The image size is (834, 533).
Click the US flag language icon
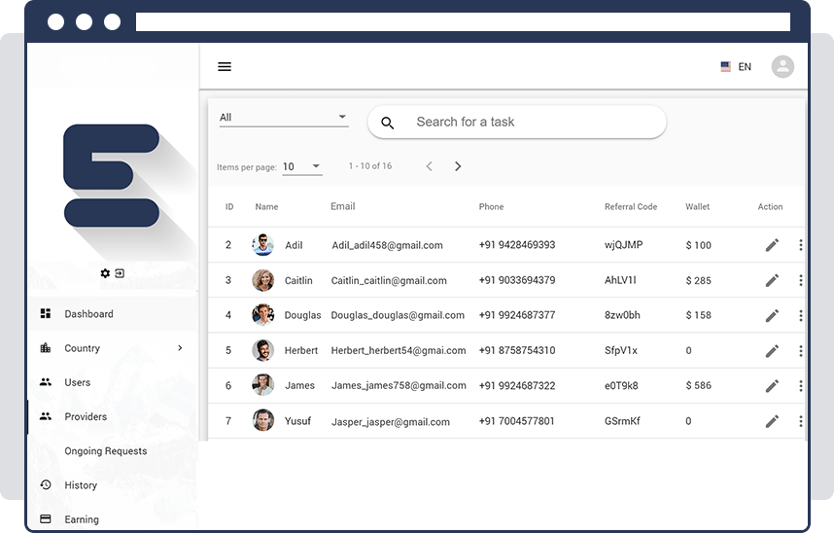(725, 66)
